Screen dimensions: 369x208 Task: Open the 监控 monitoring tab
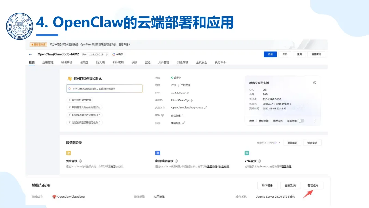148,62
